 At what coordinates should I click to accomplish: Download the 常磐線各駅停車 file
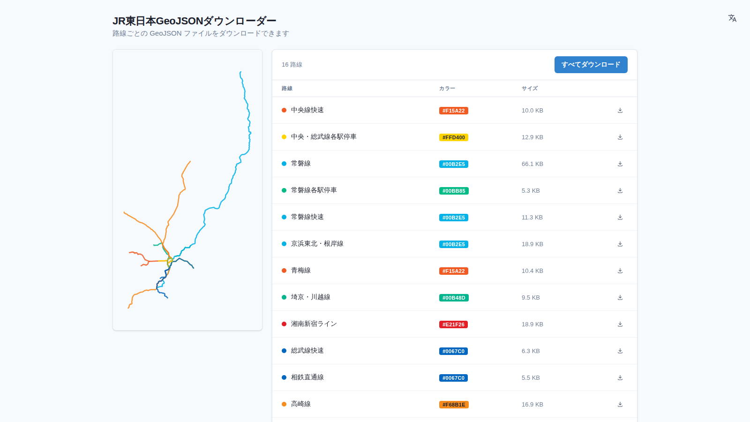click(620, 190)
